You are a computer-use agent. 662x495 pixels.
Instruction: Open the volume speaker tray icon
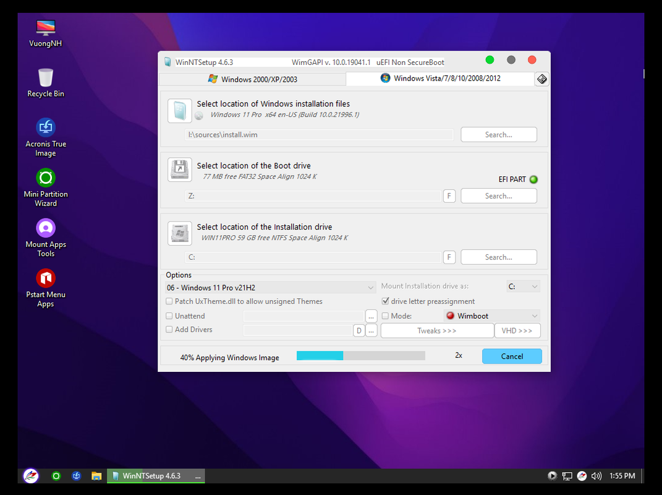(x=596, y=476)
